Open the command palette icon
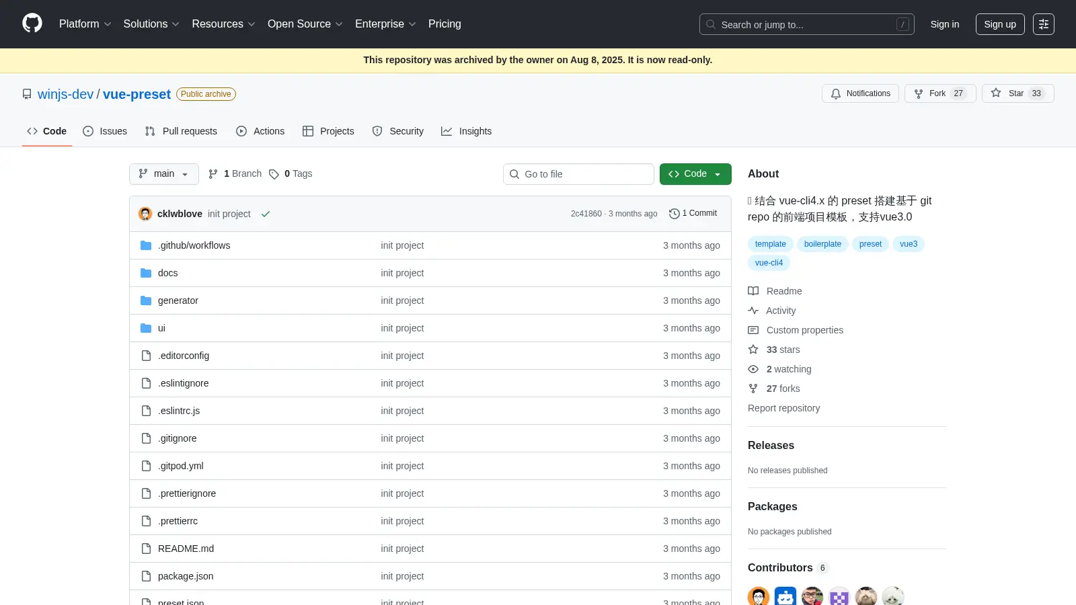The image size is (1076, 605). click(1044, 24)
